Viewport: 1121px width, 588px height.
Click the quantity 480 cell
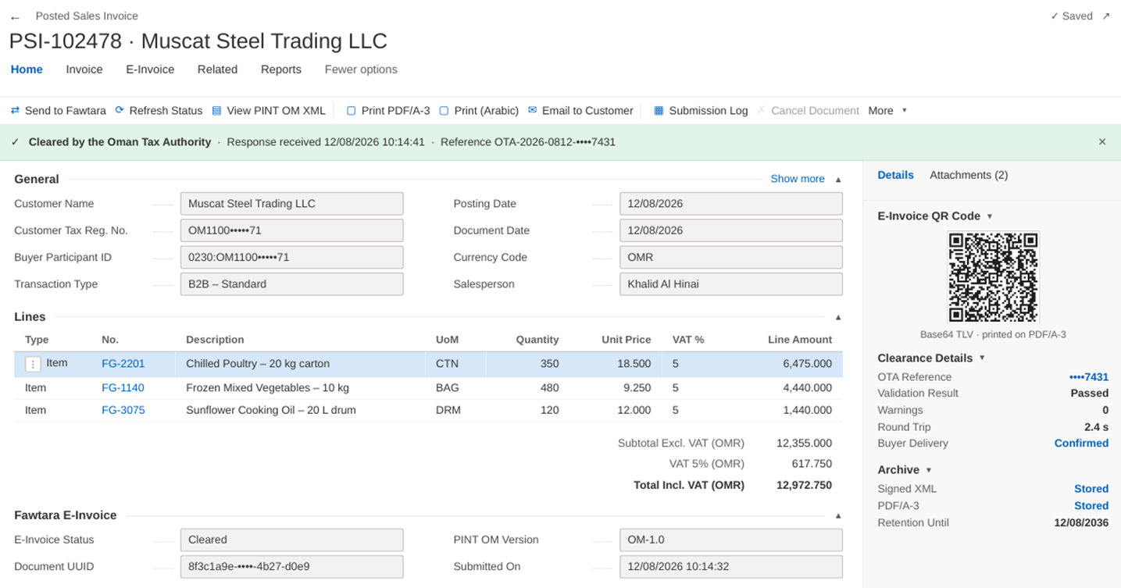point(549,388)
